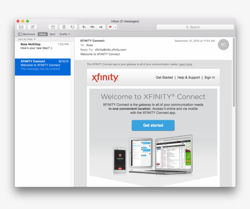Screen dimensions: 250x209
Task: Switch to the Sent mailbox tab
Action: (52, 34)
